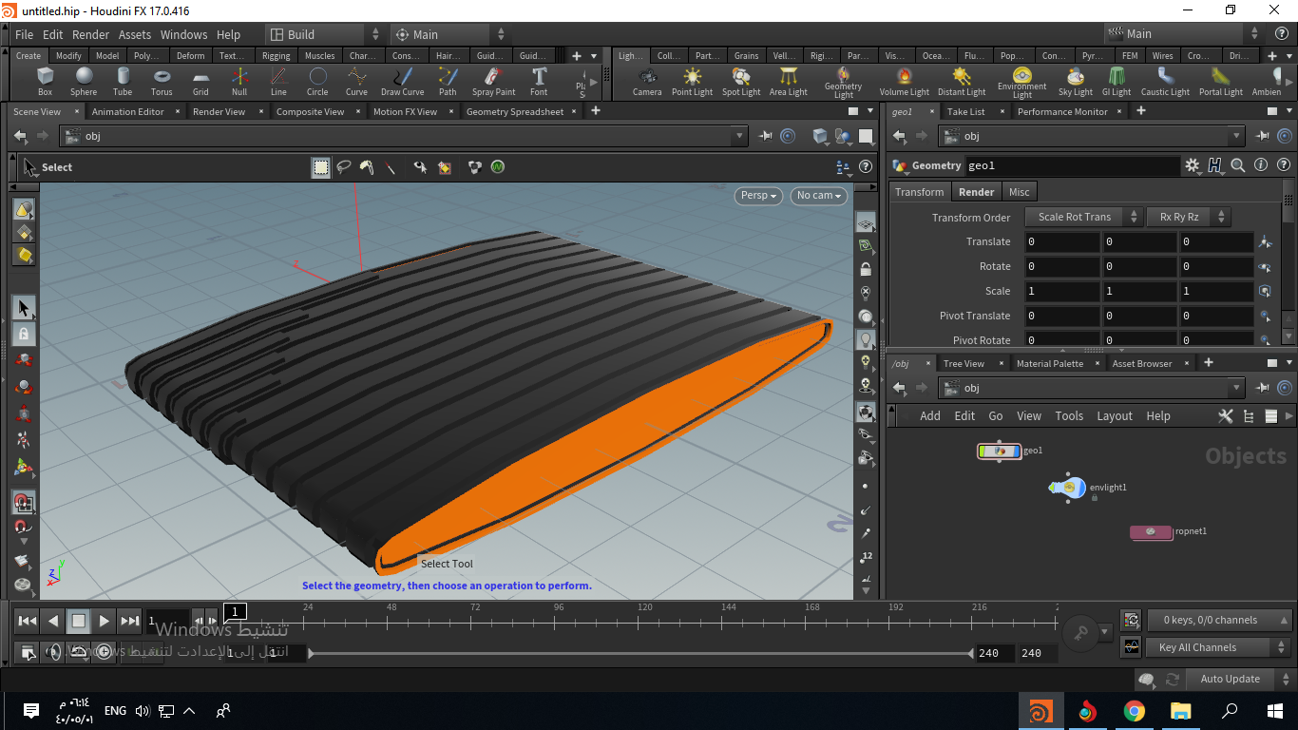This screenshot has width=1298, height=730.
Task: Switch to Material Palette tab
Action: (1050, 363)
